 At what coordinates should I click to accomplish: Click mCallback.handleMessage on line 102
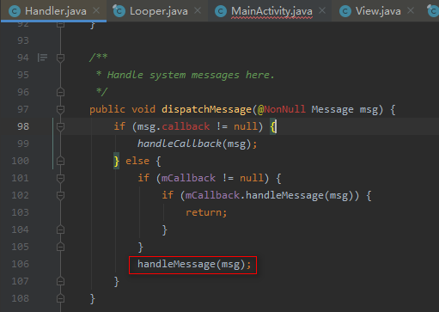pos(254,195)
